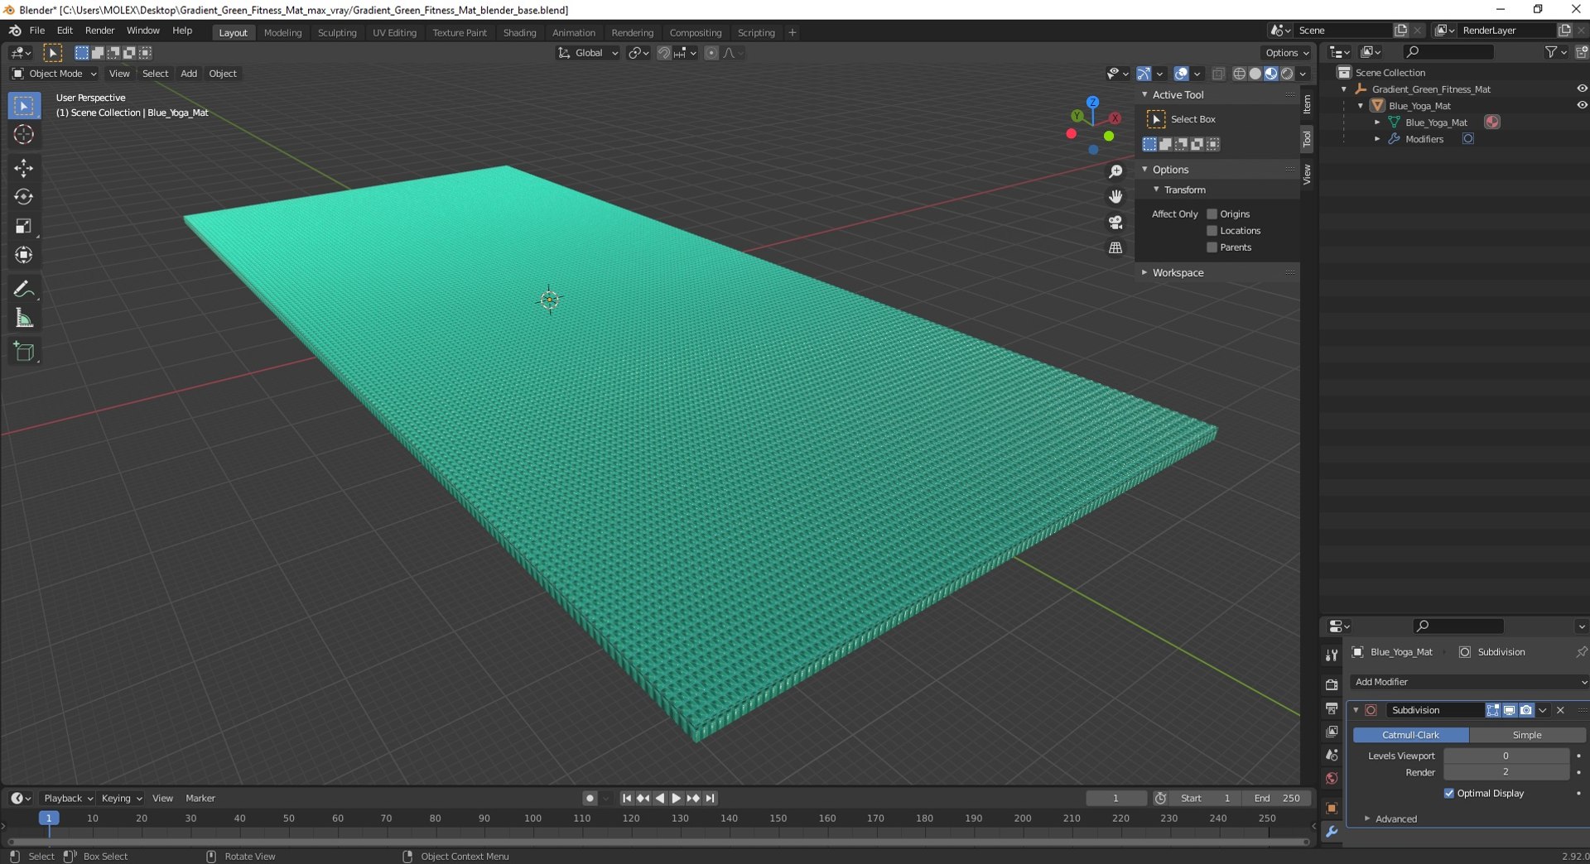Select the Transform tool
1590x864 pixels.
[23, 255]
